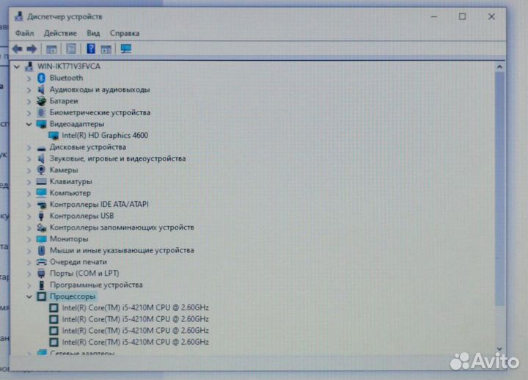Select the last i5-4210M CPU entry

point(136,342)
